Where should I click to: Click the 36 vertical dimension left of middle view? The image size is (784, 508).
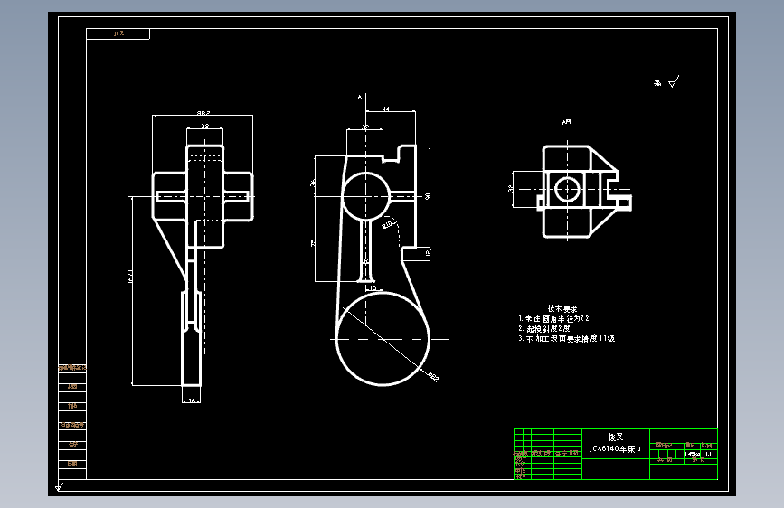313,183
